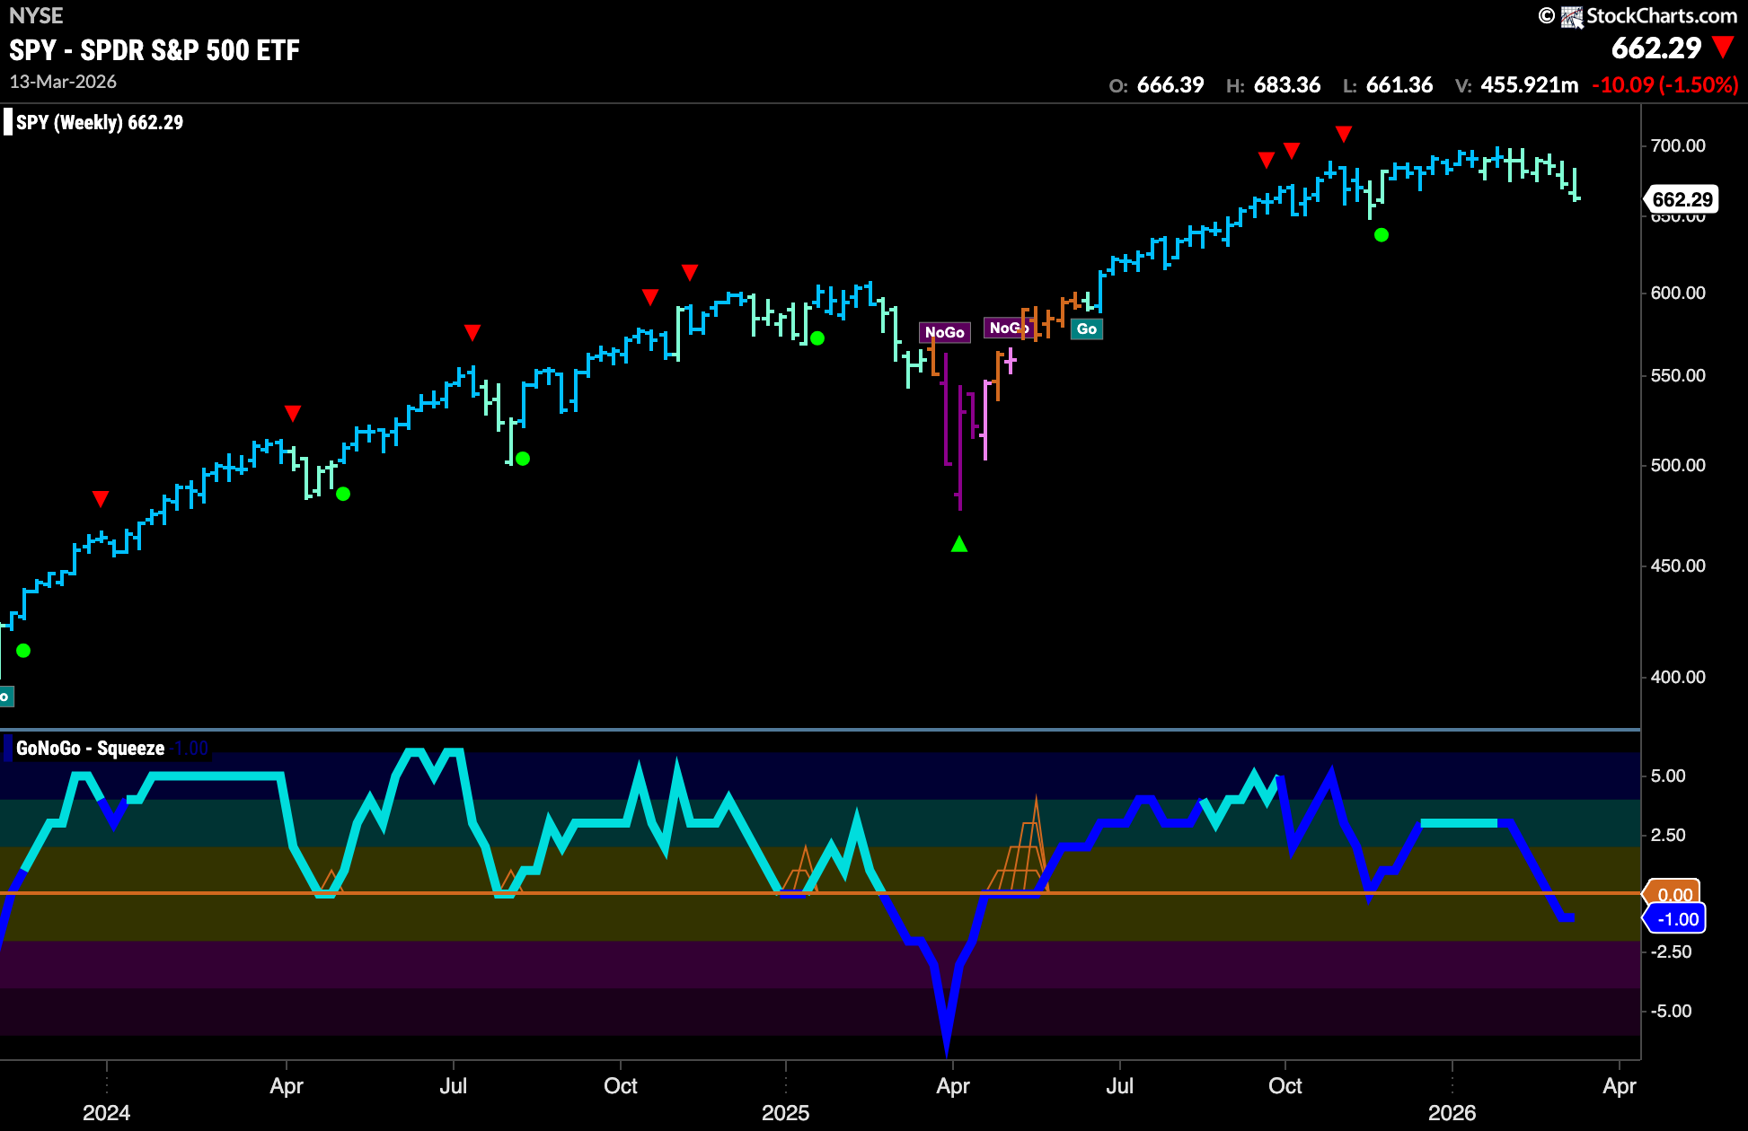1748x1131 pixels.
Task: Click the green dot below the November 2025 bars
Action: 1382,235
